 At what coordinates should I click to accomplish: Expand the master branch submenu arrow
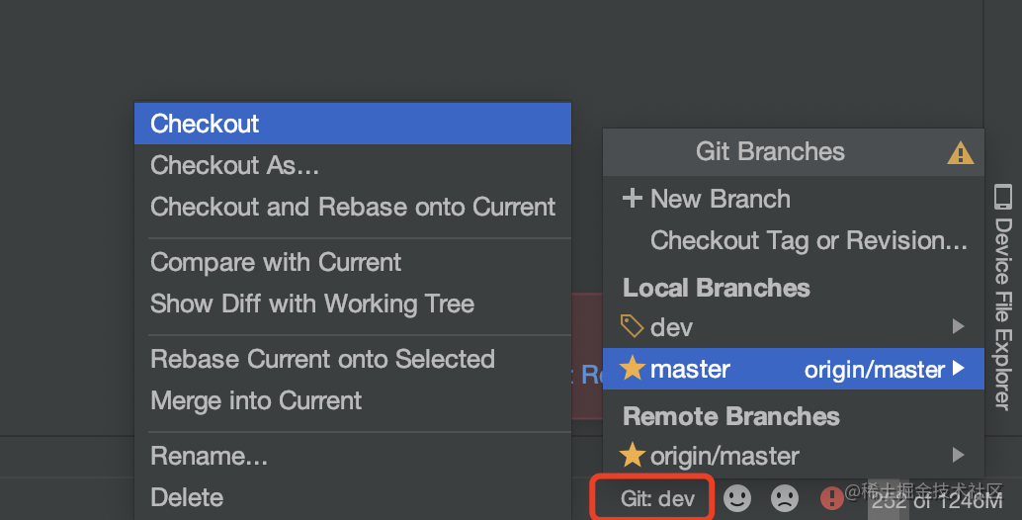pos(958,369)
